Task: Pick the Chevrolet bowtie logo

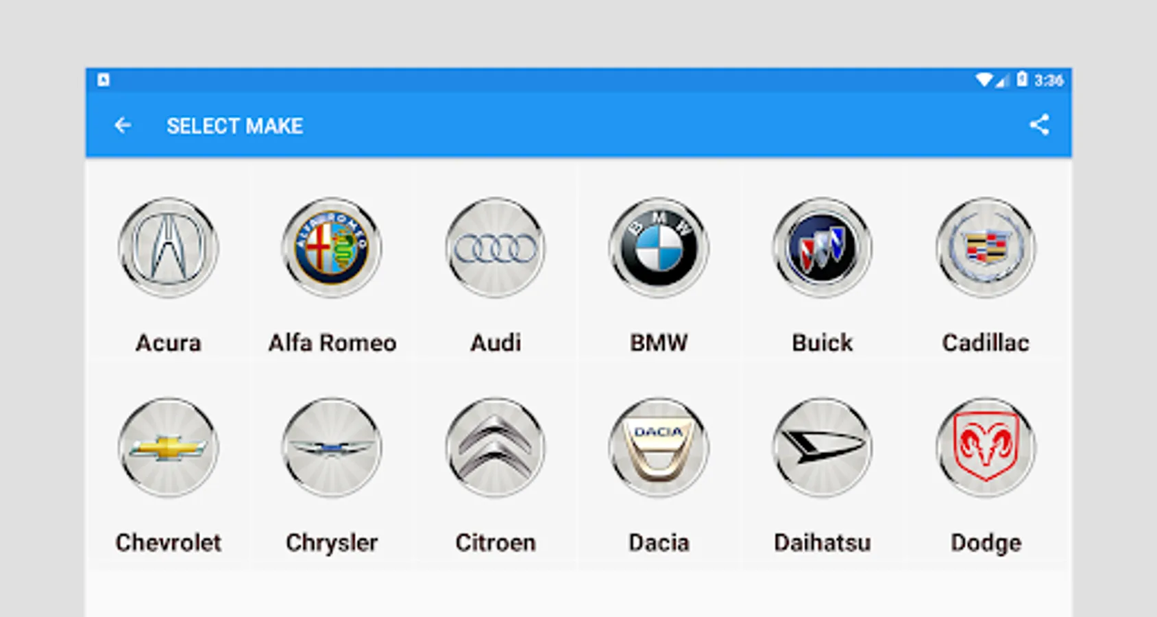Action: 169,448
